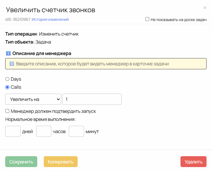
Task: Focus the manager description text field
Action: [x=106, y=64]
